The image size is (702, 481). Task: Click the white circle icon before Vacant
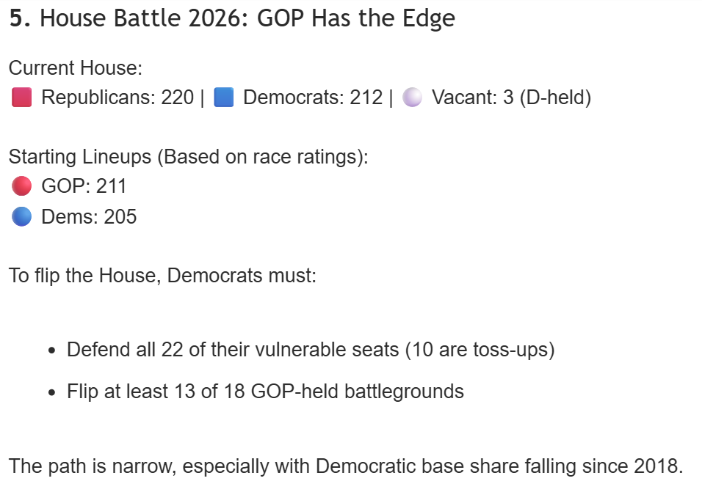pos(413,98)
